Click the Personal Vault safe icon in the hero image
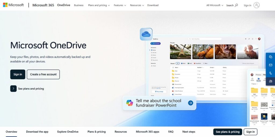275x137 pixels. coord(264,104)
